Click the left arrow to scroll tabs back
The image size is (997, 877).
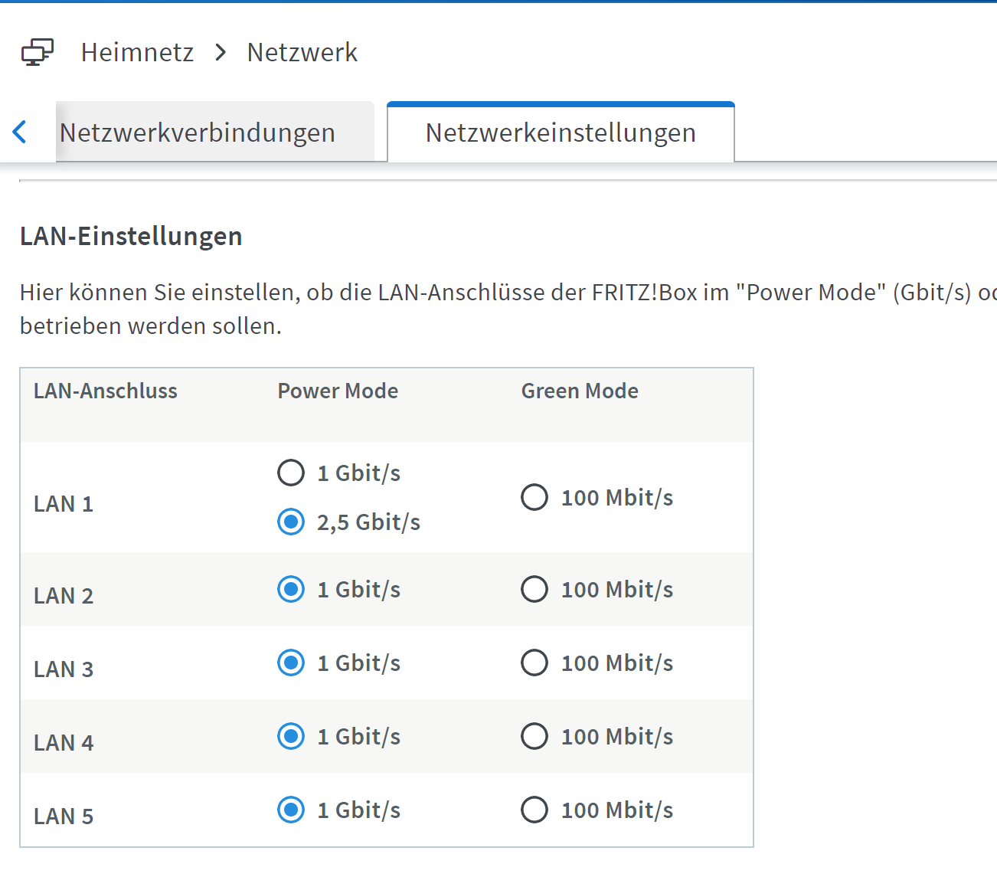click(x=20, y=132)
